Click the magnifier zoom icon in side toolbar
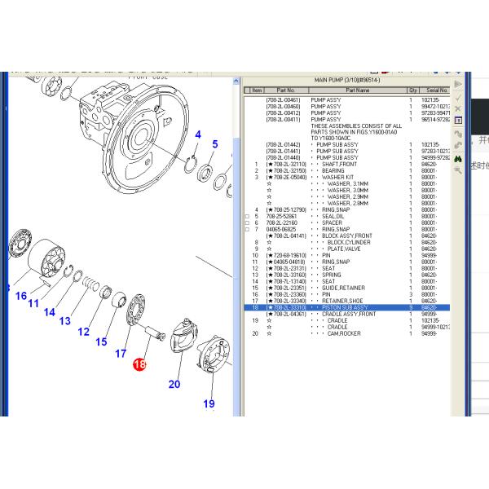489x489 pixels. point(458,170)
